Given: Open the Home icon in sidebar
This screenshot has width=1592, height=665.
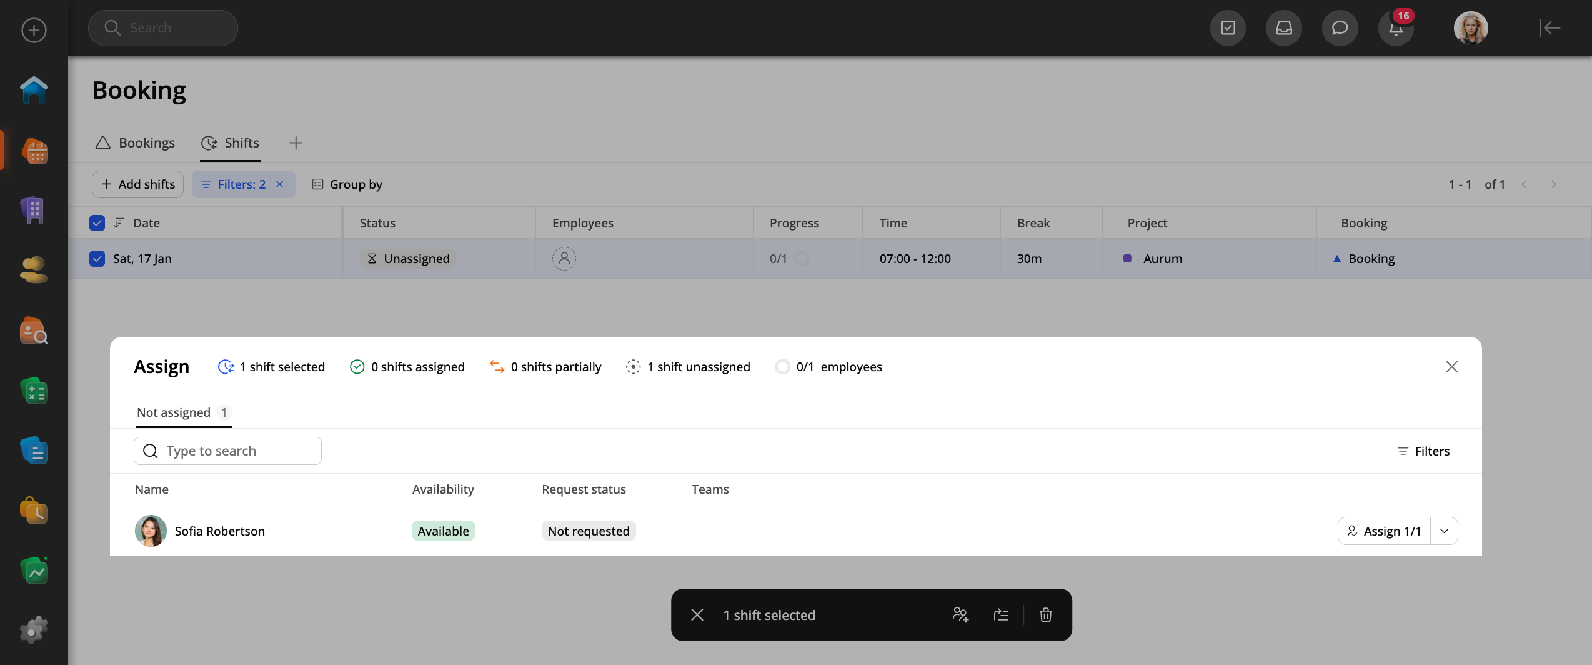Looking at the screenshot, I should click(x=34, y=90).
